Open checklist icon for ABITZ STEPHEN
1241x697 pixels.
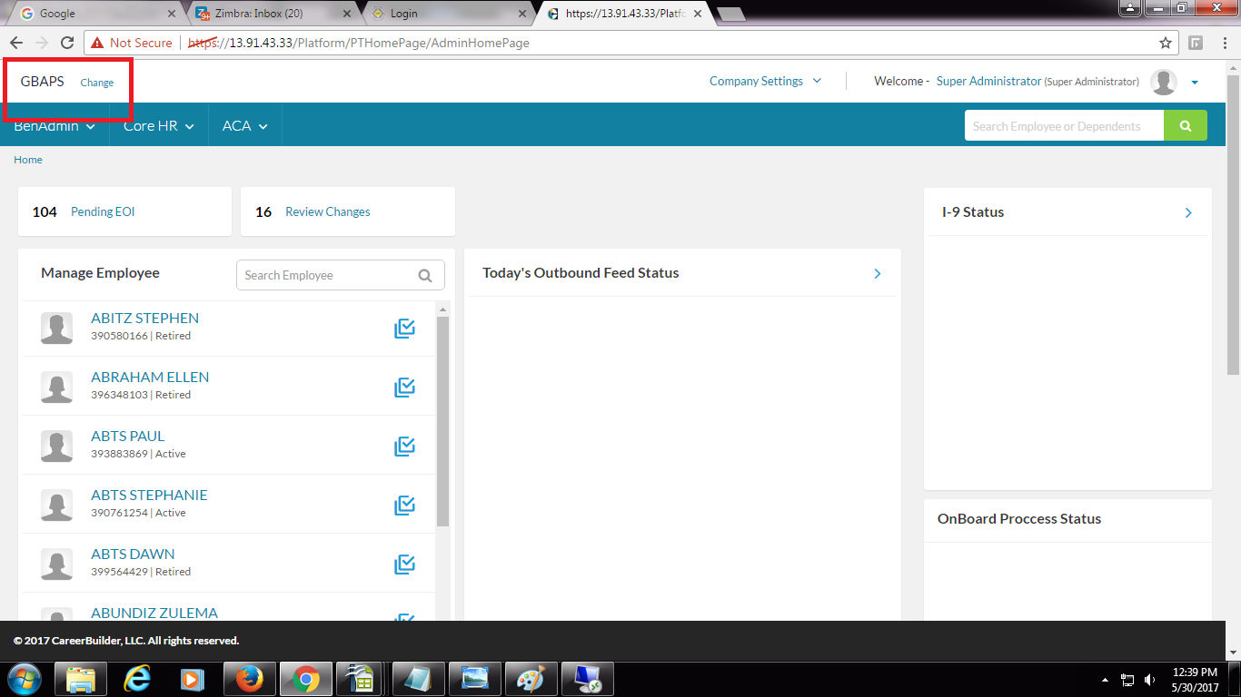coord(404,329)
